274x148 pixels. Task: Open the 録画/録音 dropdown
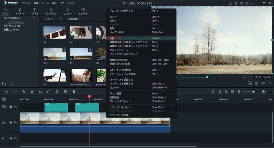pyautogui.click(x=76, y=19)
